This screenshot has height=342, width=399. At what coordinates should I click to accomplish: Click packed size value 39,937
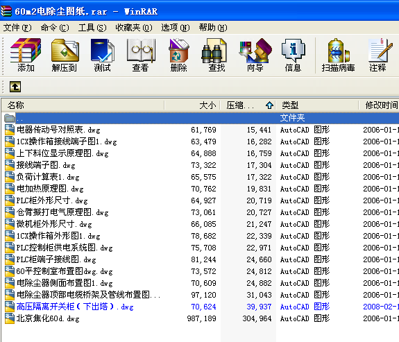(x=259, y=307)
